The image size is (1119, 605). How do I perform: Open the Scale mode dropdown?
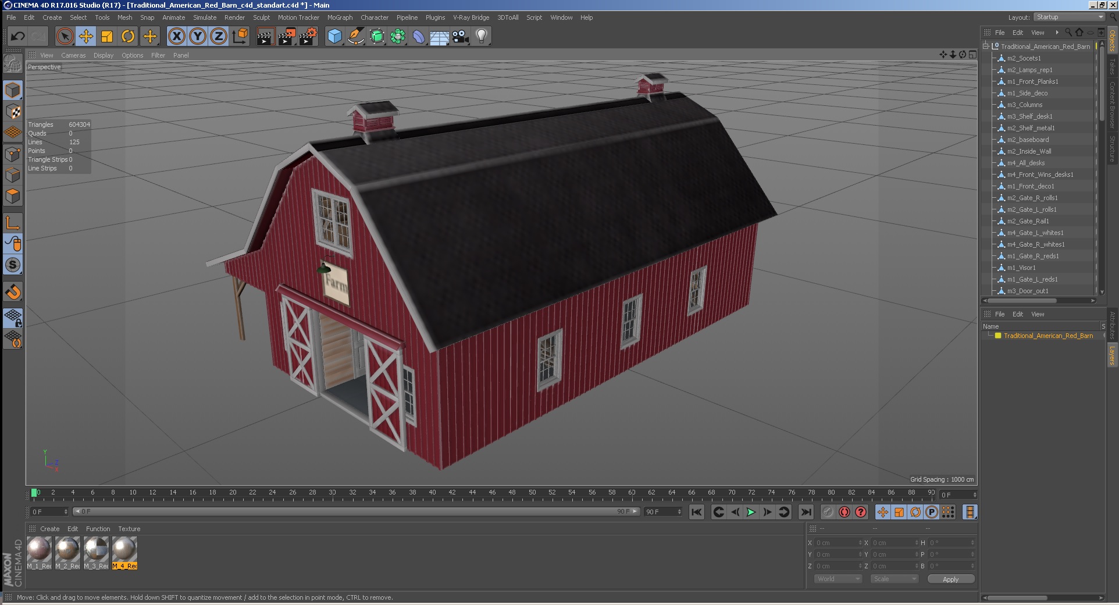tap(894, 579)
